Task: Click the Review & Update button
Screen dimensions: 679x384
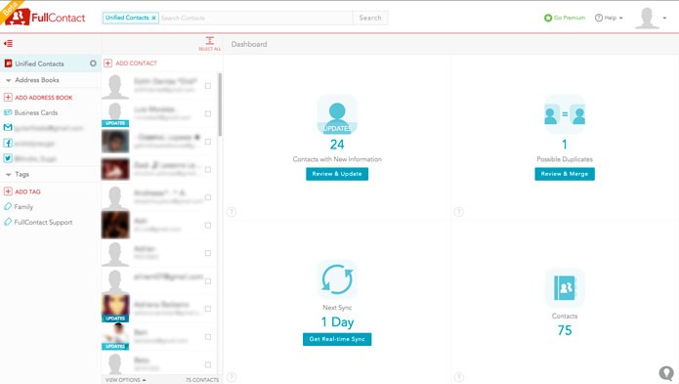Action: click(337, 174)
